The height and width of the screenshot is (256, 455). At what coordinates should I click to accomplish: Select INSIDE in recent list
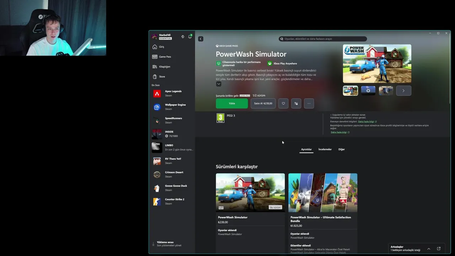172,134
